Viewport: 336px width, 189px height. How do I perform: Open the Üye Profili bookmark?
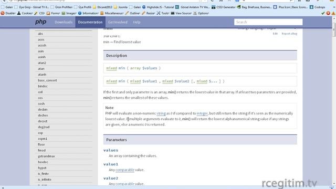coord(83,7)
